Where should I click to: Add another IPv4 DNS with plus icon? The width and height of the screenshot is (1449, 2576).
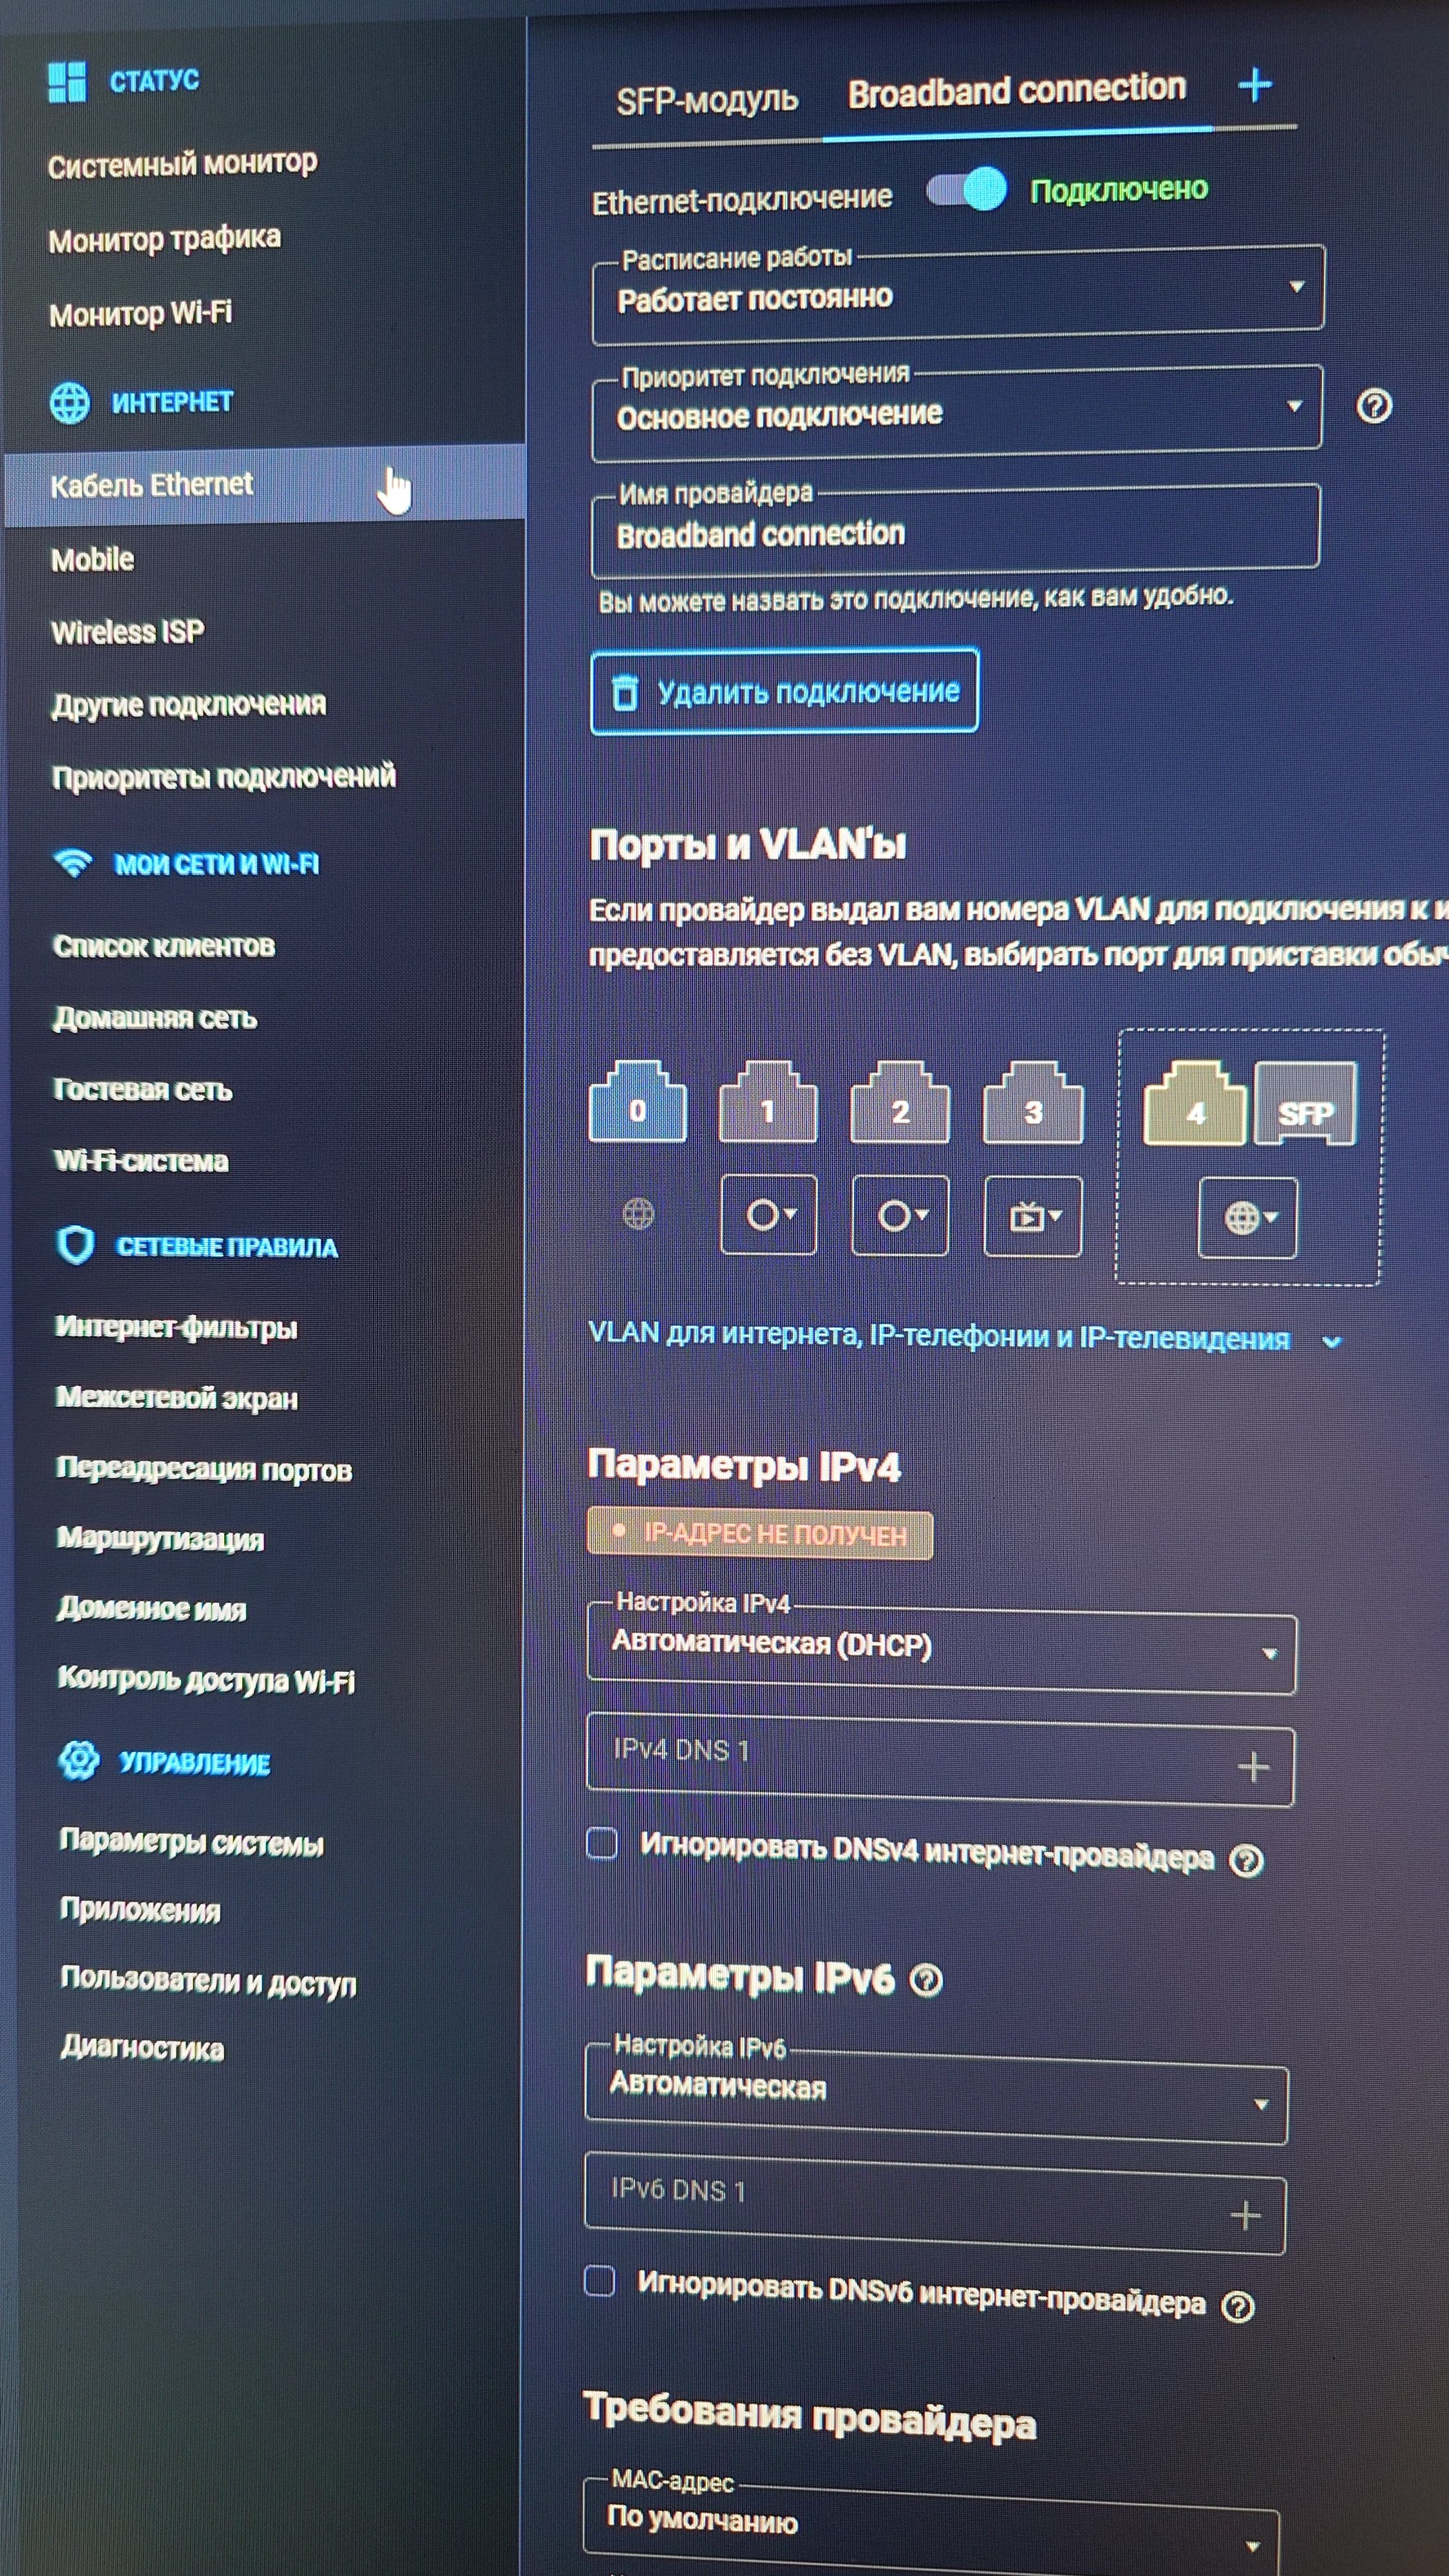[1253, 1767]
